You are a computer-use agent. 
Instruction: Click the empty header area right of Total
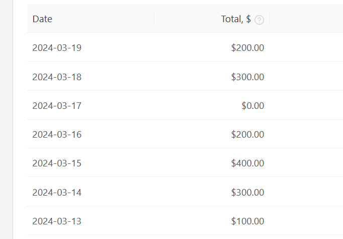point(306,19)
